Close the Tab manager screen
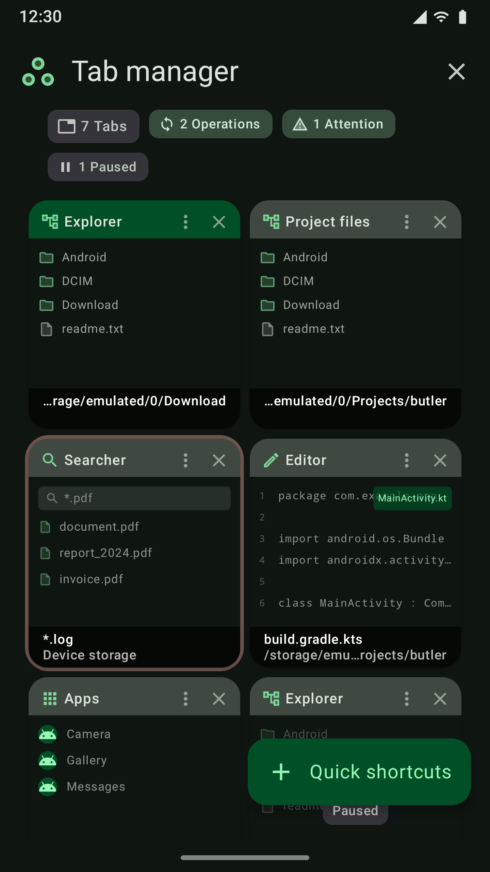 click(456, 72)
